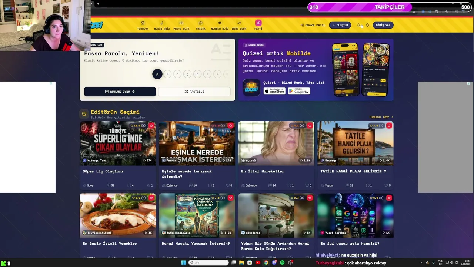Click the search magnifier icon in navbar
The image size is (474, 267).
358,25
